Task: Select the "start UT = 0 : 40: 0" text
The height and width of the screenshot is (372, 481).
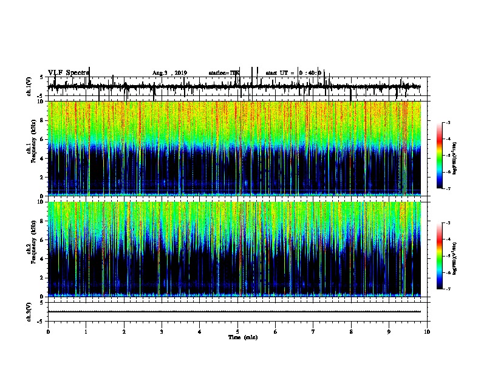Action: [x=293, y=73]
